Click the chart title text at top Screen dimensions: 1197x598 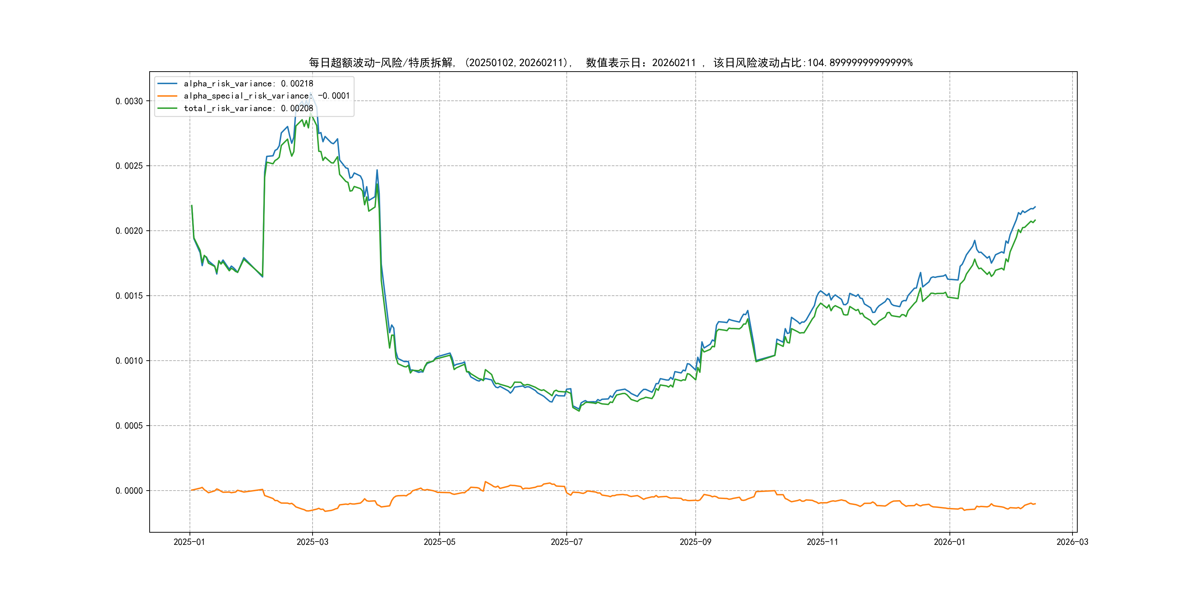point(610,63)
